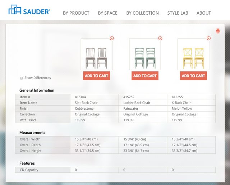The image size is (230, 185).
Task: Go to Style Lab
Action: [178, 13]
